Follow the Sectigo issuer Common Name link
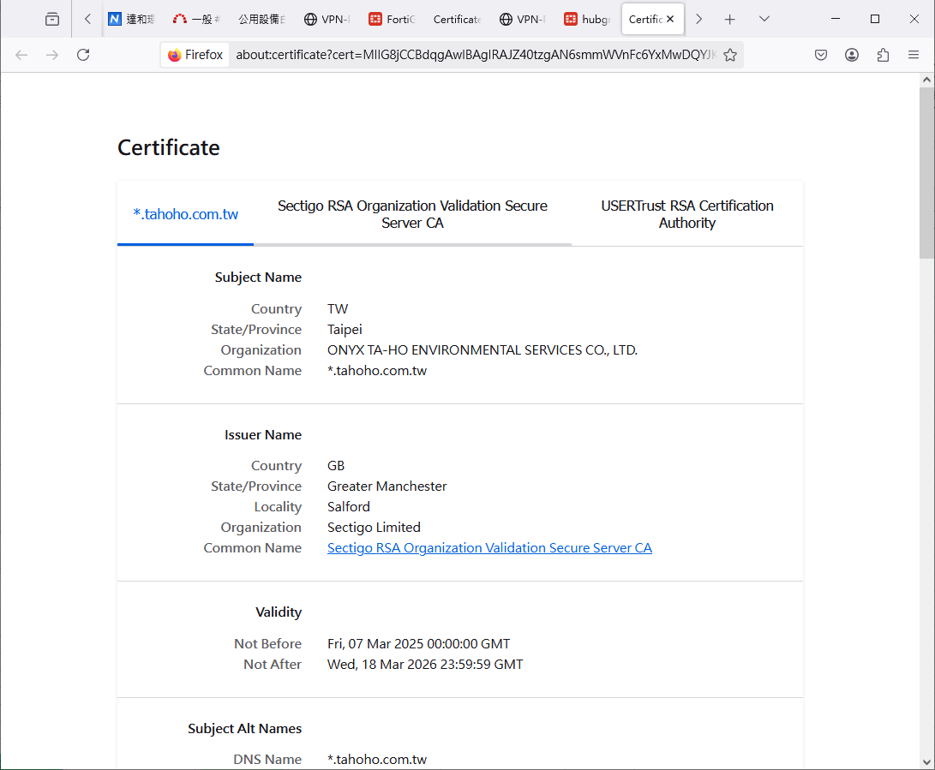This screenshot has height=770, width=935. (489, 548)
